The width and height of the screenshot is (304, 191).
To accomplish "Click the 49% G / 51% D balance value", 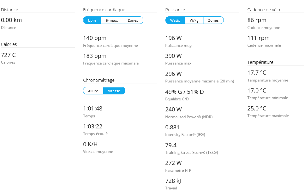I will [184, 92].
